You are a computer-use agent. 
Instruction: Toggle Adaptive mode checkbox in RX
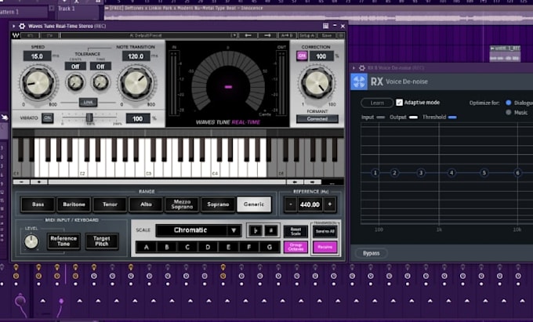[x=400, y=102]
